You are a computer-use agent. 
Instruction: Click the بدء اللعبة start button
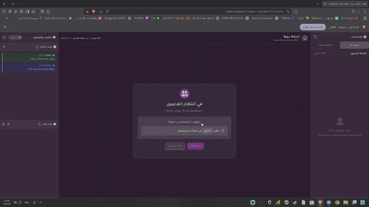pyautogui.click(x=196, y=146)
